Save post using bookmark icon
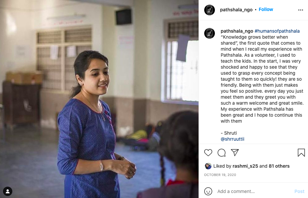This screenshot has width=308, height=198. pyautogui.click(x=301, y=153)
